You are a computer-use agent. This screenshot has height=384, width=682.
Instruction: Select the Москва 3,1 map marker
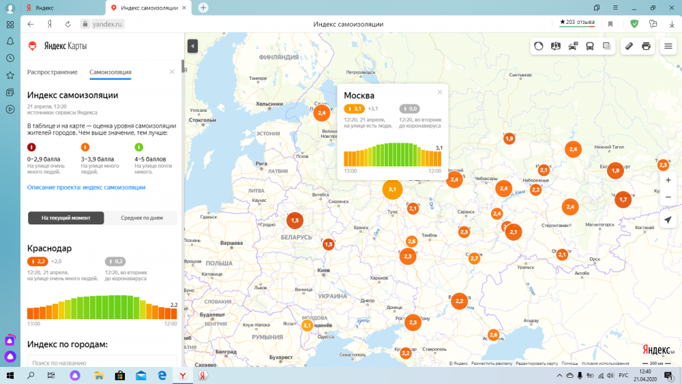click(x=392, y=189)
